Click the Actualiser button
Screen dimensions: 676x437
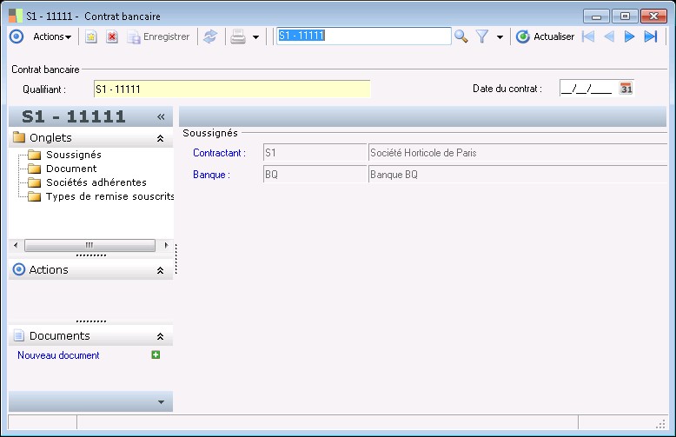tap(545, 36)
